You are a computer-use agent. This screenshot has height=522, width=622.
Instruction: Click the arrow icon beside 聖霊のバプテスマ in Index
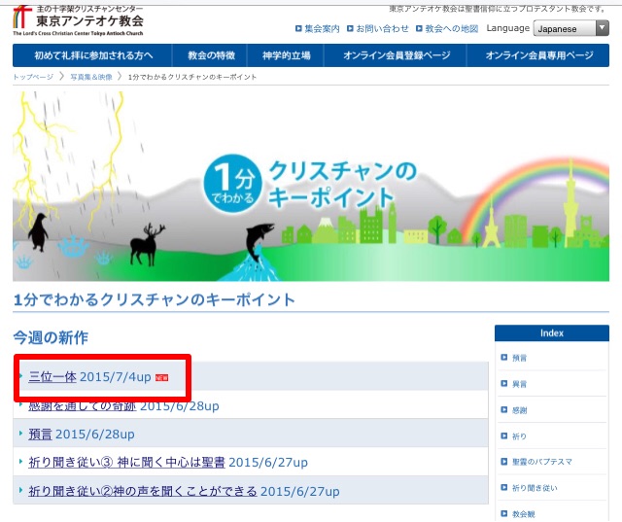pyautogui.click(x=503, y=462)
